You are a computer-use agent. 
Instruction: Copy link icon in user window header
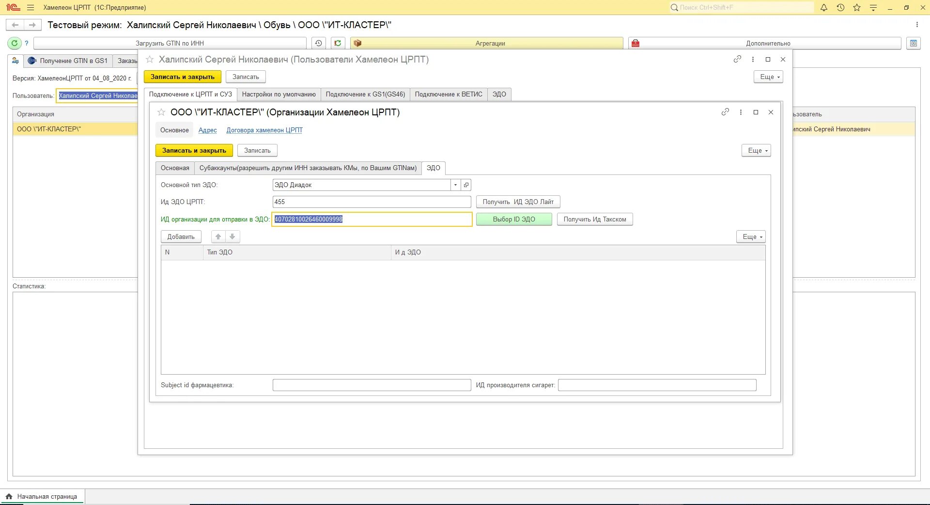point(737,59)
